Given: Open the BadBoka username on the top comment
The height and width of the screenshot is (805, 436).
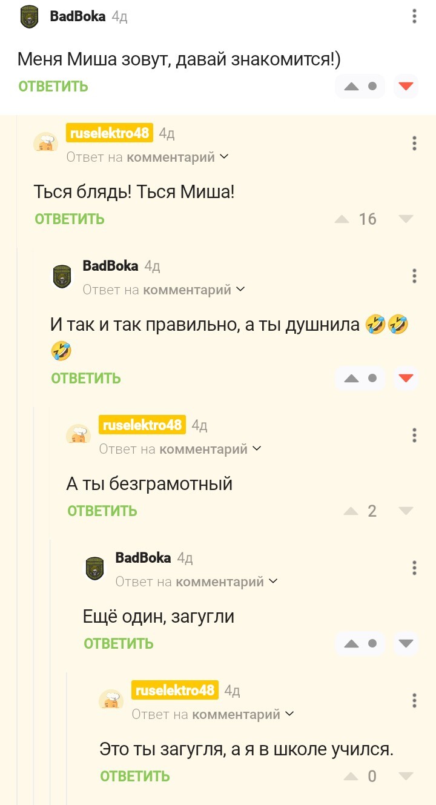Looking at the screenshot, I should (x=78, y=16).
